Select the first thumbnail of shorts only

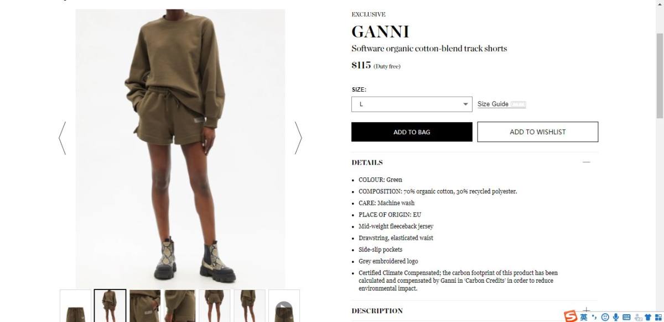tap(75, 306)
